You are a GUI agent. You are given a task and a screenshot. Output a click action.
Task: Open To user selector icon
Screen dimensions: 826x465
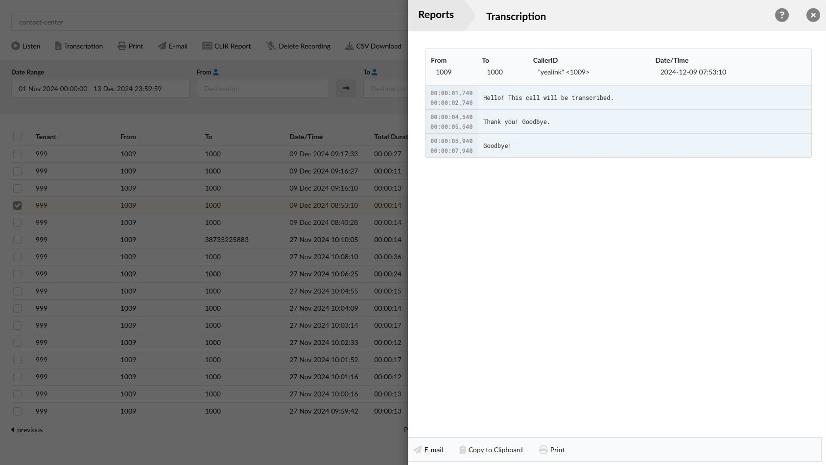click(375, 72)
